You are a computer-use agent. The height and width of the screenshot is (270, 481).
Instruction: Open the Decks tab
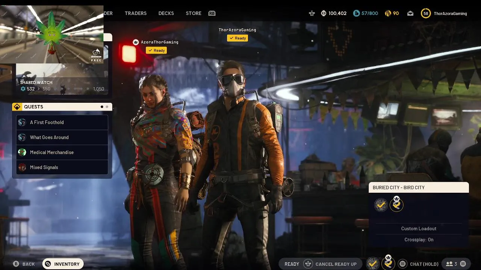[x=166, y=13]
